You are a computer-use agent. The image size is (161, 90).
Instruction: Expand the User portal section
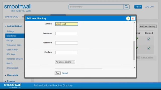[x=12, y=75]
